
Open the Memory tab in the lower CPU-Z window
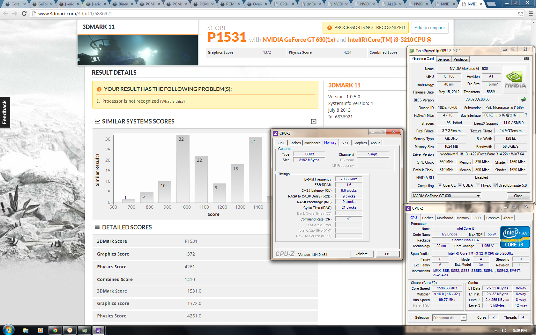point(463,218)
